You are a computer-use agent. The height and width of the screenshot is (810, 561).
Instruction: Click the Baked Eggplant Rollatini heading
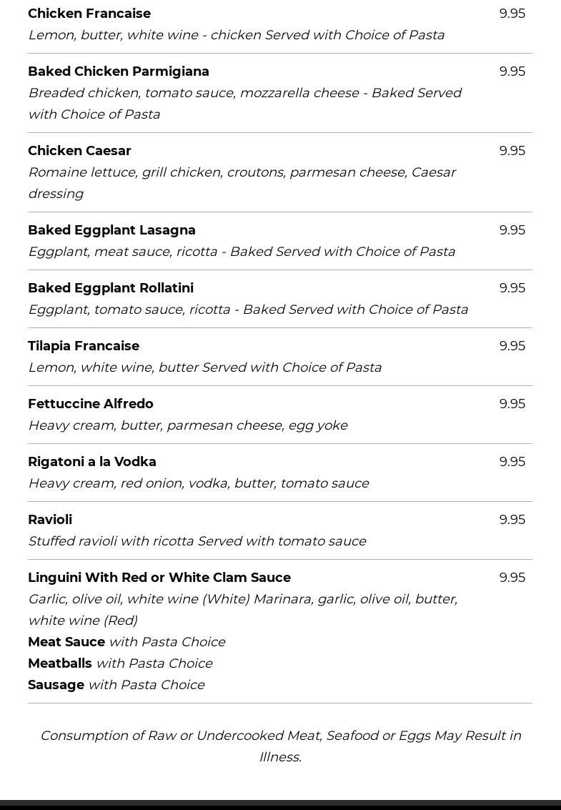(x=111, y=288)
